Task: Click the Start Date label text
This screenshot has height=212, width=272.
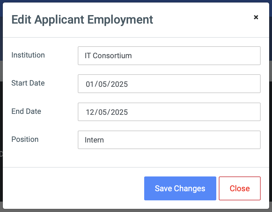Action: [28, 83]
